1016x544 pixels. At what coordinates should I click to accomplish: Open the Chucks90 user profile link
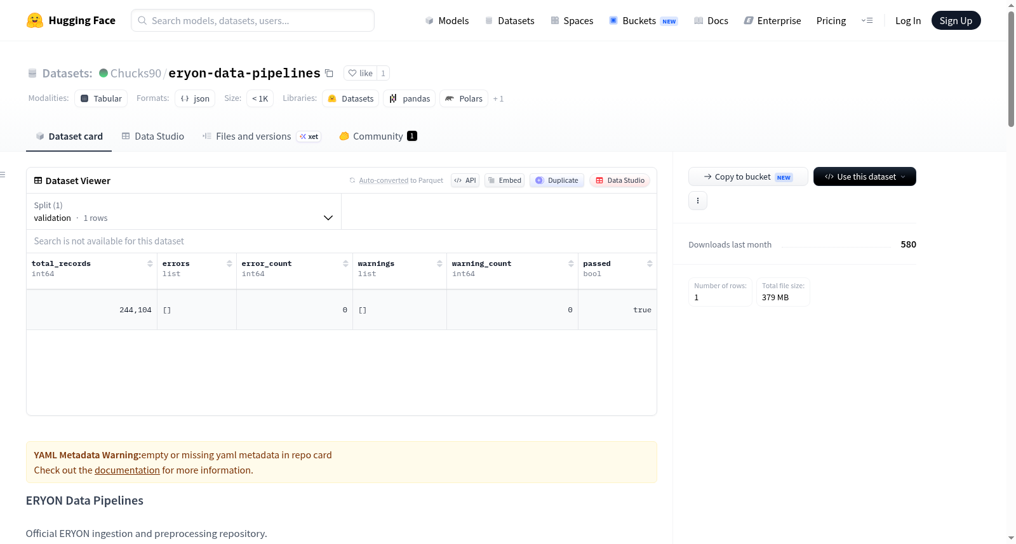[136, 73]
